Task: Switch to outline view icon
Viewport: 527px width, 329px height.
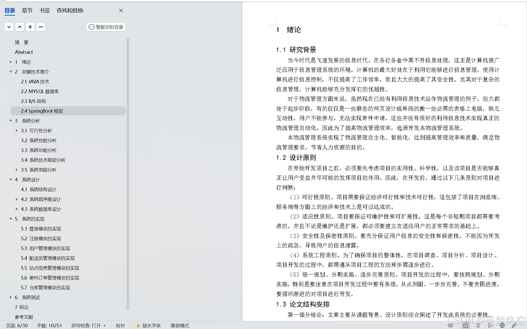Action: coord(478,325)
